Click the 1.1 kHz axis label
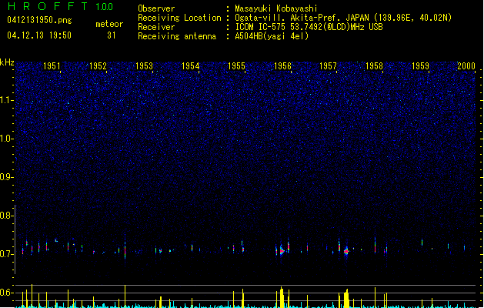 coord(6,100)
